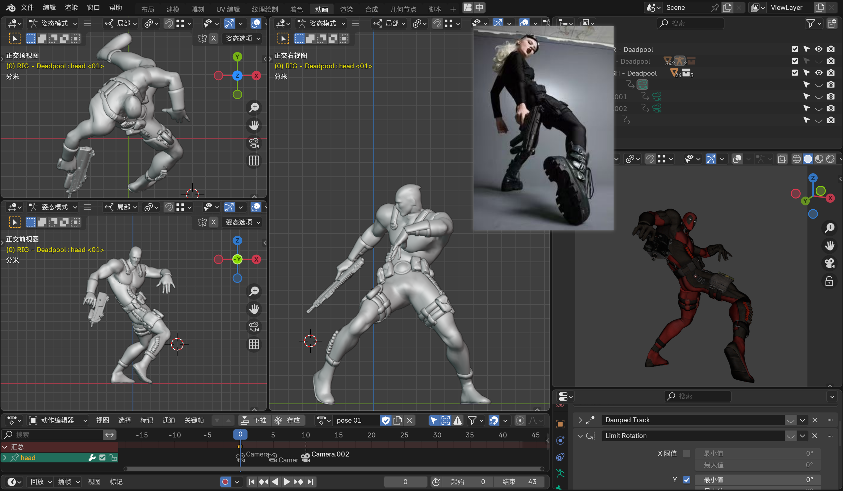Toggle auto keying record button
The height and width of the screenshot is (491, 843).
click(x=226, y=482)
